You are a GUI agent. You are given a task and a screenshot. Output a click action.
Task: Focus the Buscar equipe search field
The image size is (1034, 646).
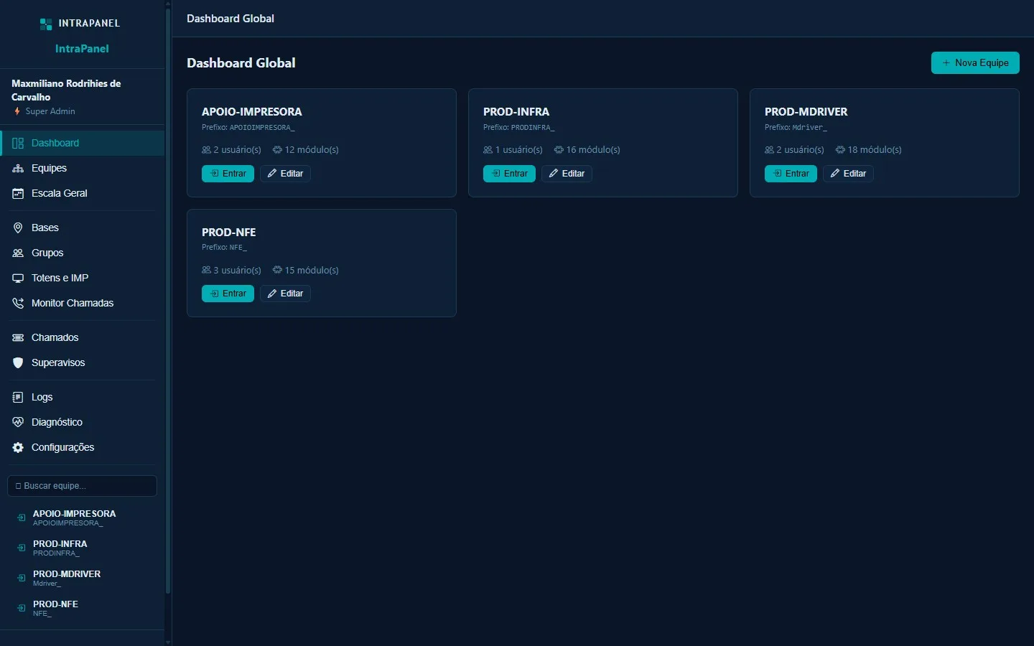[82, 486]
